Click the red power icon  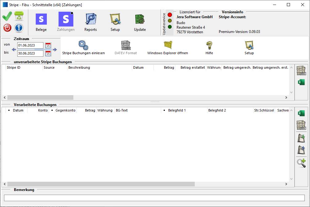tap(7, 28)
